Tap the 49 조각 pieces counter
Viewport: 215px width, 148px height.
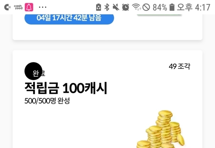click(x=179, y=67)
